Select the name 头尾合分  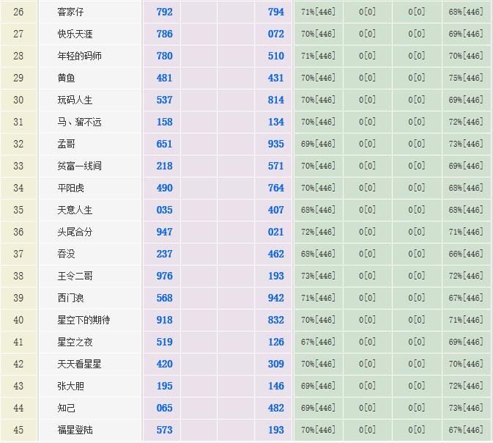(75, 233)
